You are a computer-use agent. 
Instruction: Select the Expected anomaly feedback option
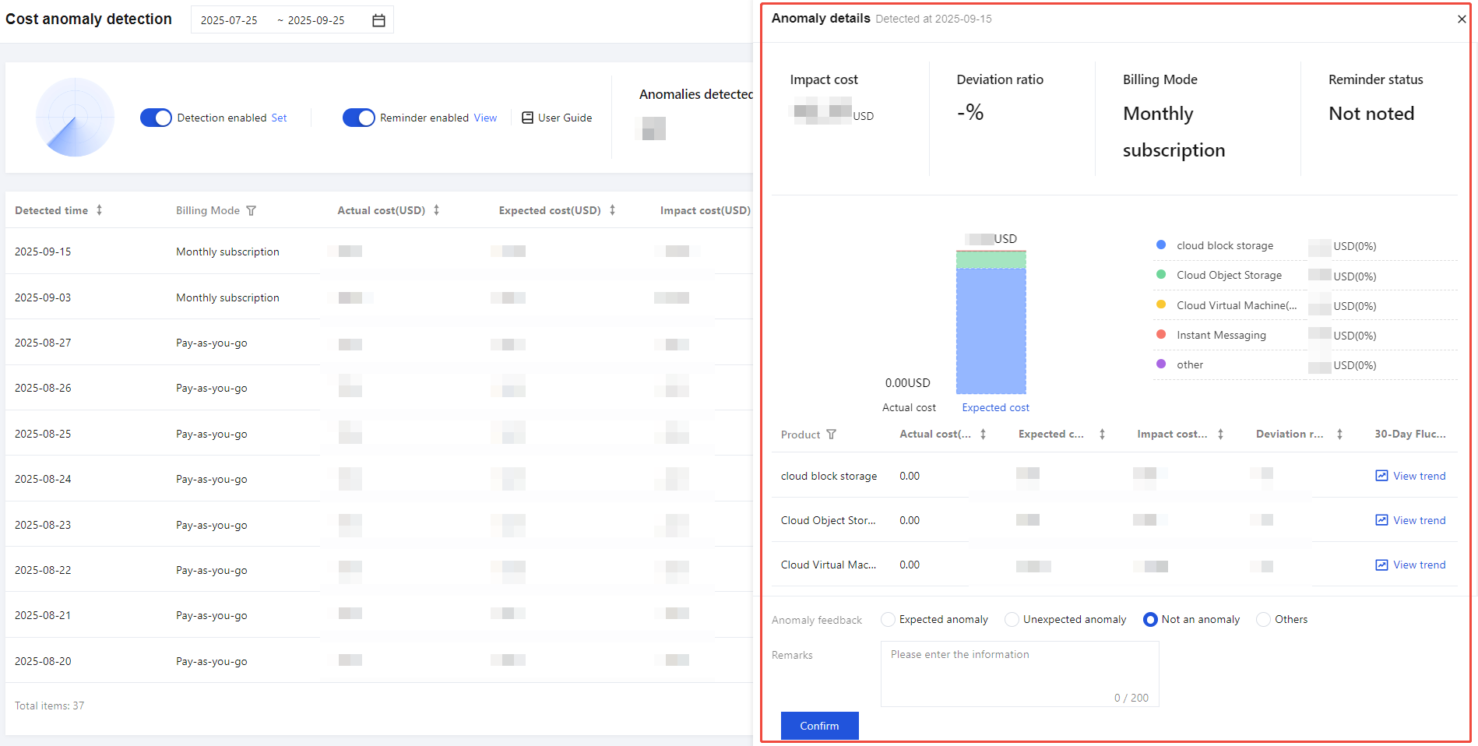(888, 620)
